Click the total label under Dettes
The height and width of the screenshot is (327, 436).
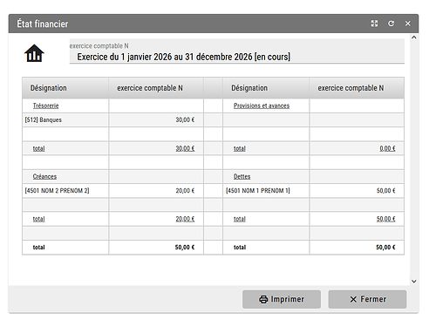tap(240, 219)
